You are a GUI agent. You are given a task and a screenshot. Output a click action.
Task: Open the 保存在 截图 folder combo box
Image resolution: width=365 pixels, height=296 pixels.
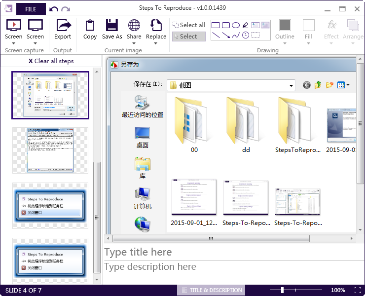pos(231,85)
